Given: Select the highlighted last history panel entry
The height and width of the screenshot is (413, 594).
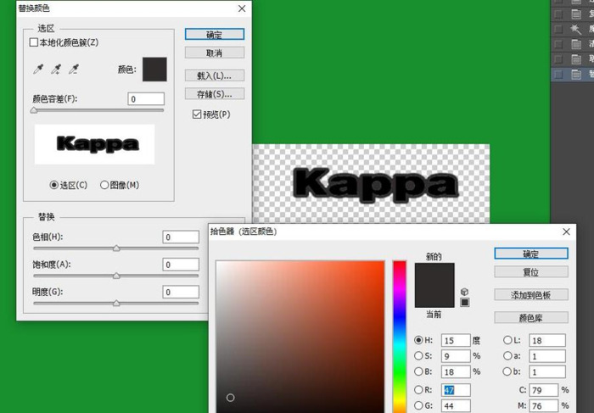Looking at the screenshot, I should pos(573,75).
